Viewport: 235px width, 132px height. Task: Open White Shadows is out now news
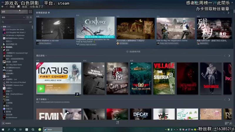pos(55,28)
